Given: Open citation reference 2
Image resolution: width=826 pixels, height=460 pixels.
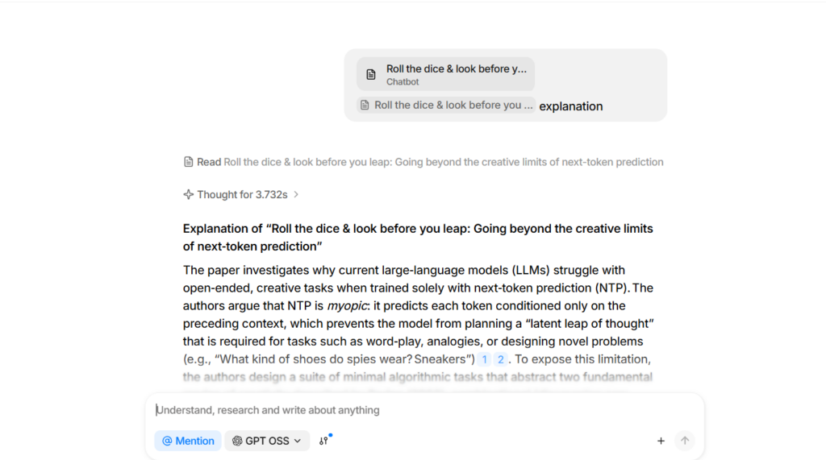Looking at the screenshot, I should 501,359.
